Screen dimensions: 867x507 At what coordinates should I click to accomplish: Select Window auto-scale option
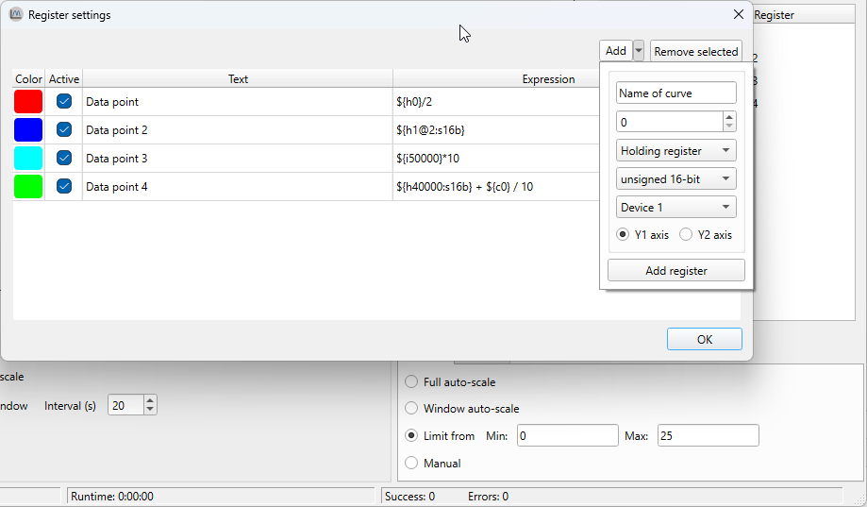click(x=411, y=409)
